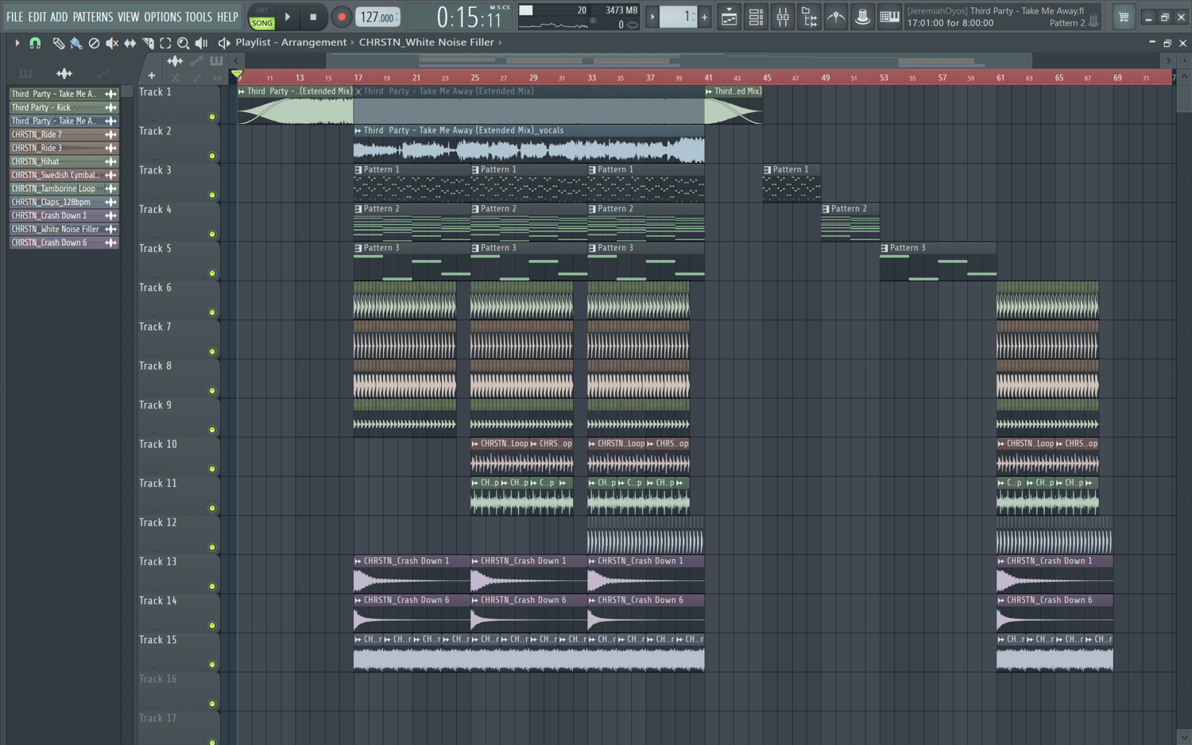Open the PATTERNS menu
Image resolution: width=1192 pixels, height=745 pixels.
(x=93, y=17)
